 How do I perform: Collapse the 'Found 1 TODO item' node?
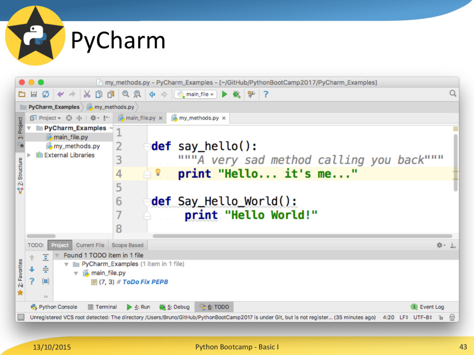(57, 255)
